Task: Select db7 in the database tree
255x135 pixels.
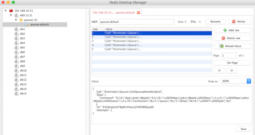Action: 22,57
